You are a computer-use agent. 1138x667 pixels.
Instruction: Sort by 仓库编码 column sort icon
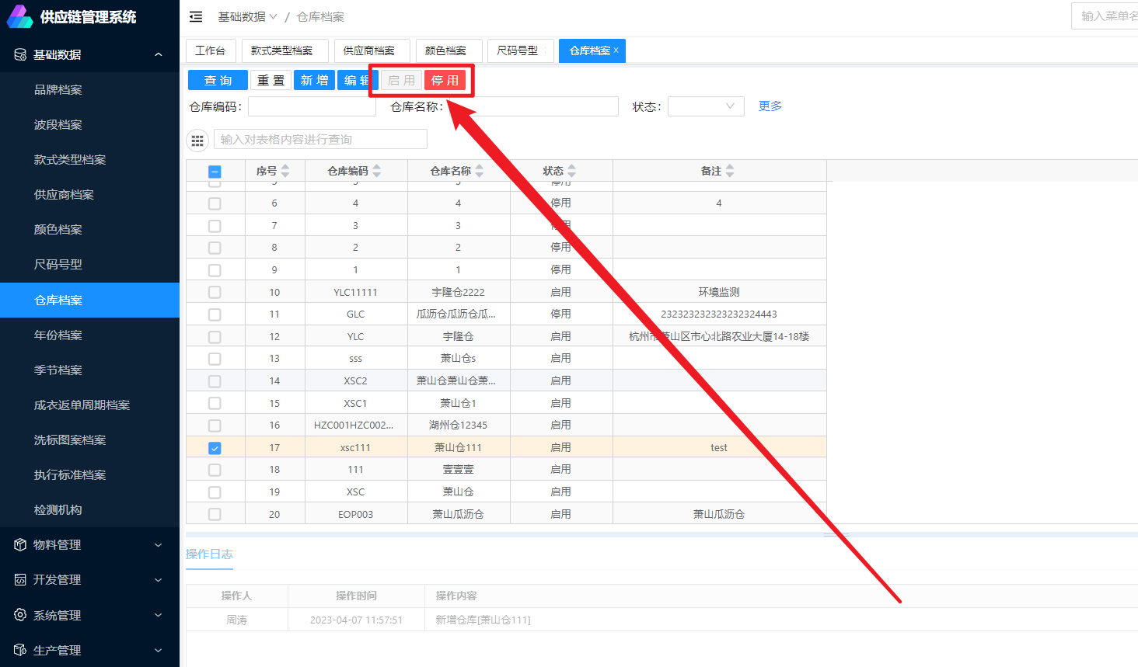point(377,171)
